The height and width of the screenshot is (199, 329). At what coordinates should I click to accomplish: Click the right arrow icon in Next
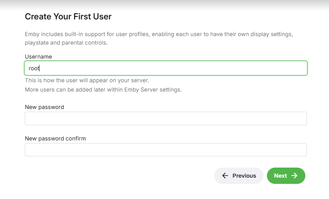point(294,176)
